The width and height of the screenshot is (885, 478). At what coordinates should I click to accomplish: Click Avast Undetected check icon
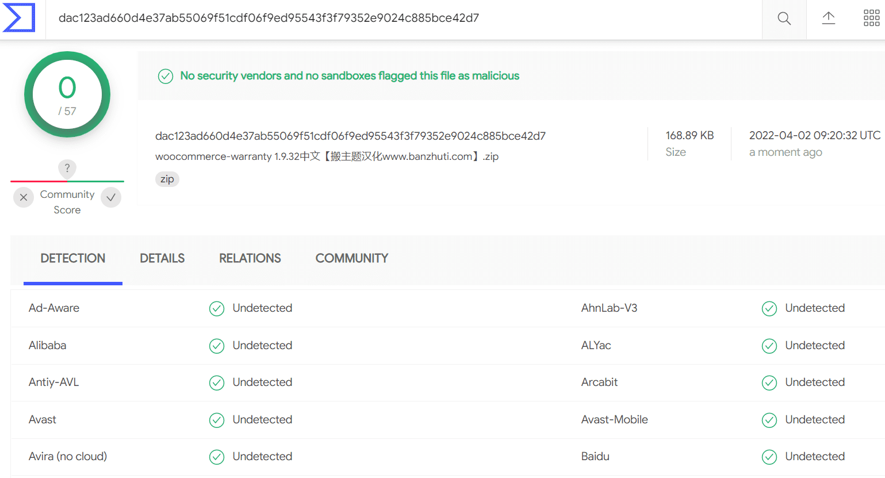(217, 420)
